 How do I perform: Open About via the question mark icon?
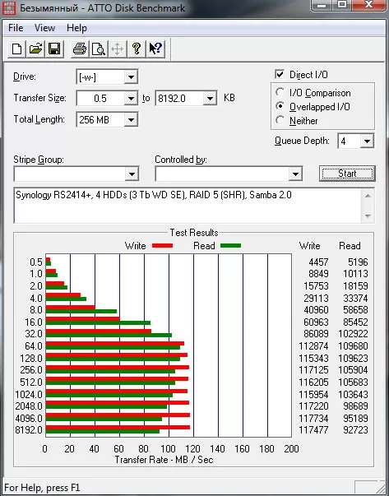(137, 49)
